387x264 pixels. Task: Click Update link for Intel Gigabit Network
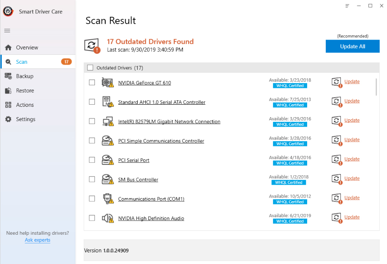coord(352,120)
